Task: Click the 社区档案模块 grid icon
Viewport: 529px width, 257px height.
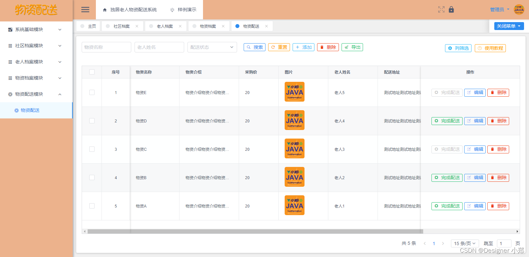Action: tap(10, 46)
